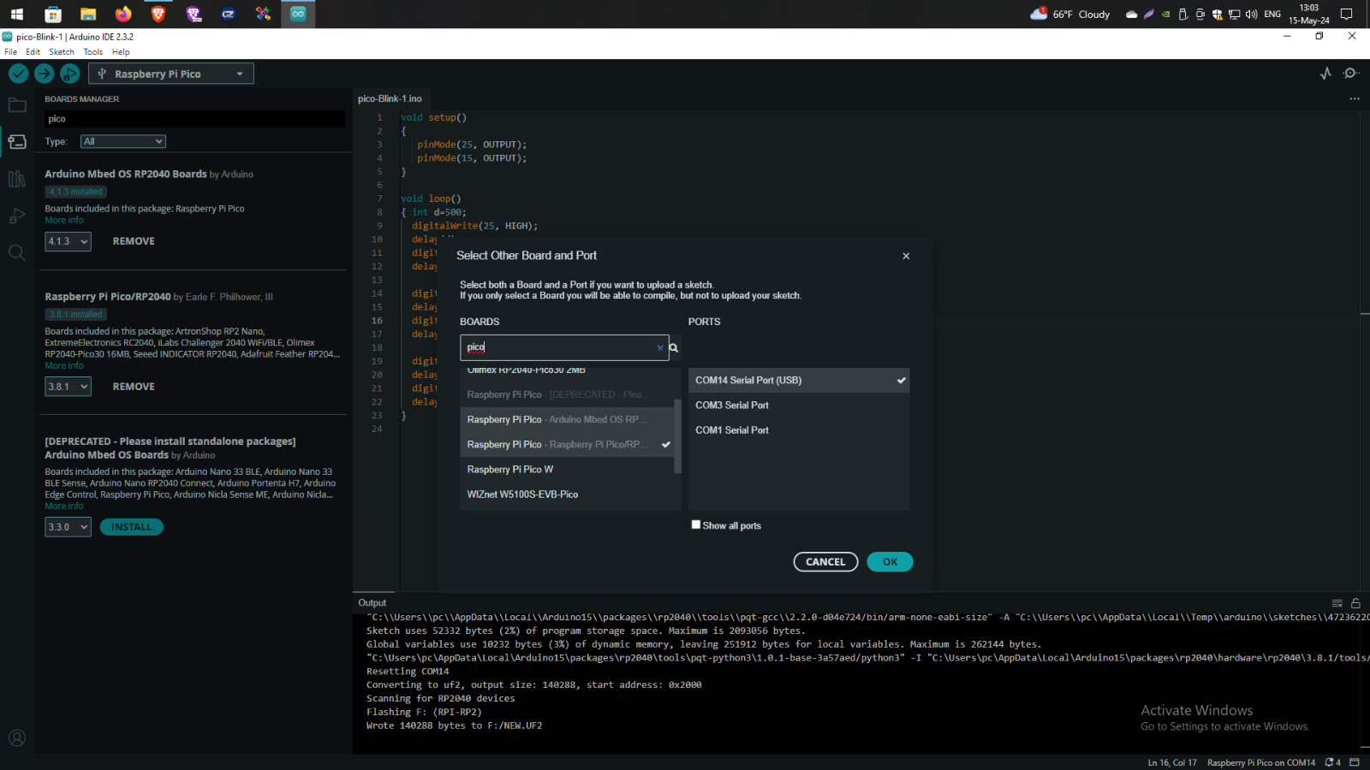Select Raspberry Pi Pico - Arduino Mbed OS RP board
The width and height of the screenshot is (1370, 770).
click(x=568, y=419)
